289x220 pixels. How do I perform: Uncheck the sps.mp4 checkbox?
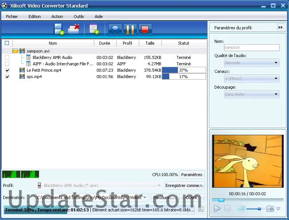click(x=7, y=77)
